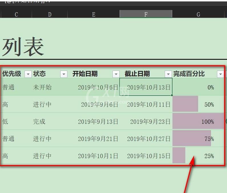Select 普通 priority in the 未开始 row

click(x=16, y=87)
